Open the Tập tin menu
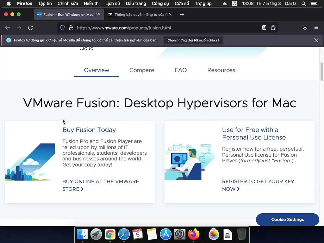Screen dimensions: 324x243 (45, 3)
